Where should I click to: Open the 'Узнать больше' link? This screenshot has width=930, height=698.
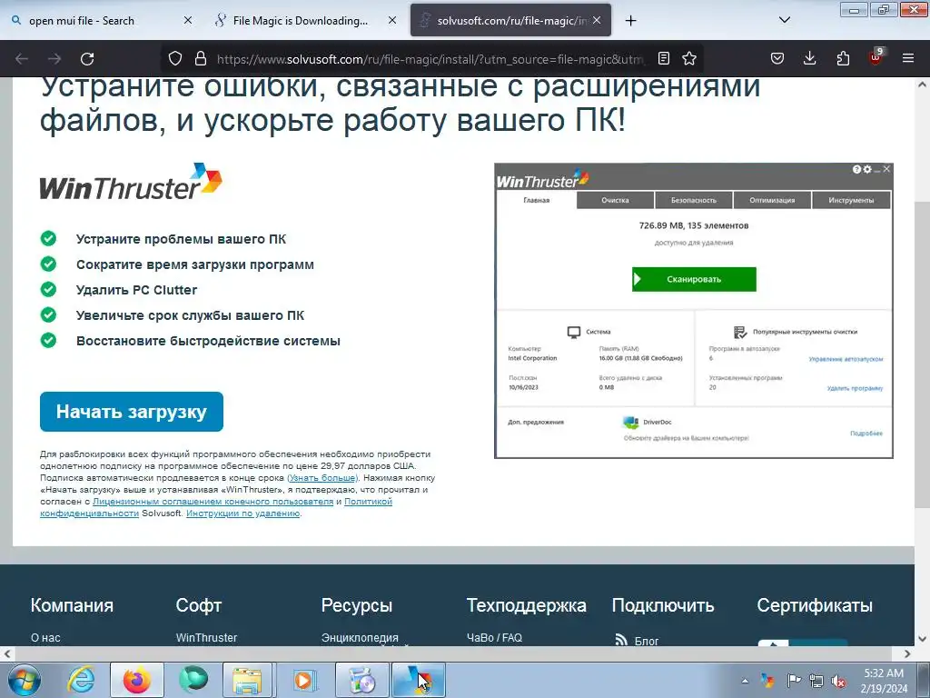coord(322,478)
